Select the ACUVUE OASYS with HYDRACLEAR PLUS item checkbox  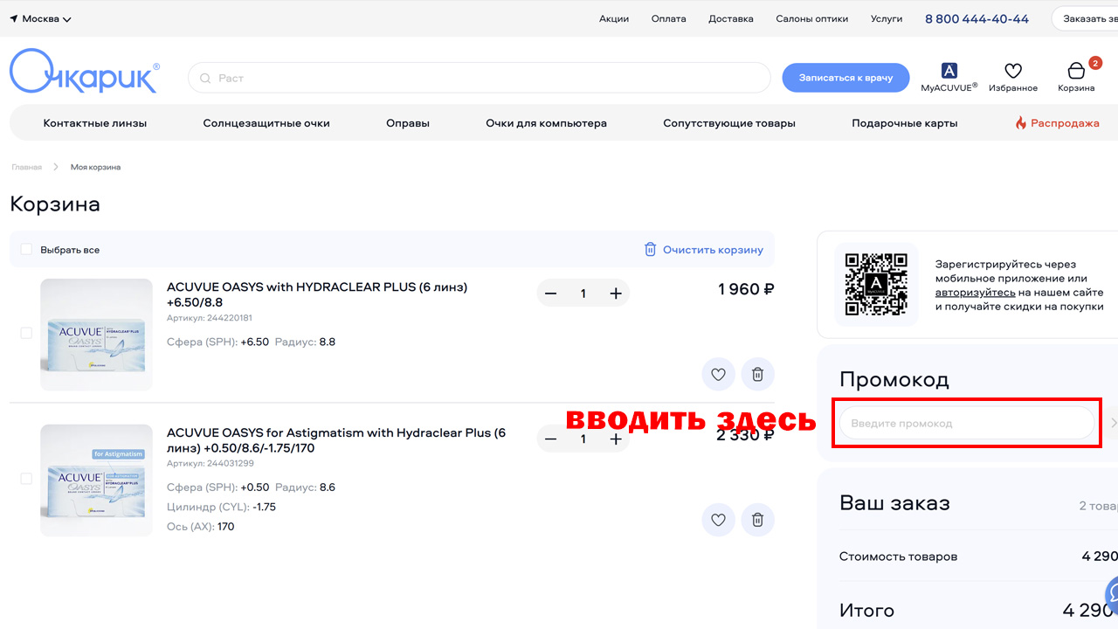(x=26, y=334)
